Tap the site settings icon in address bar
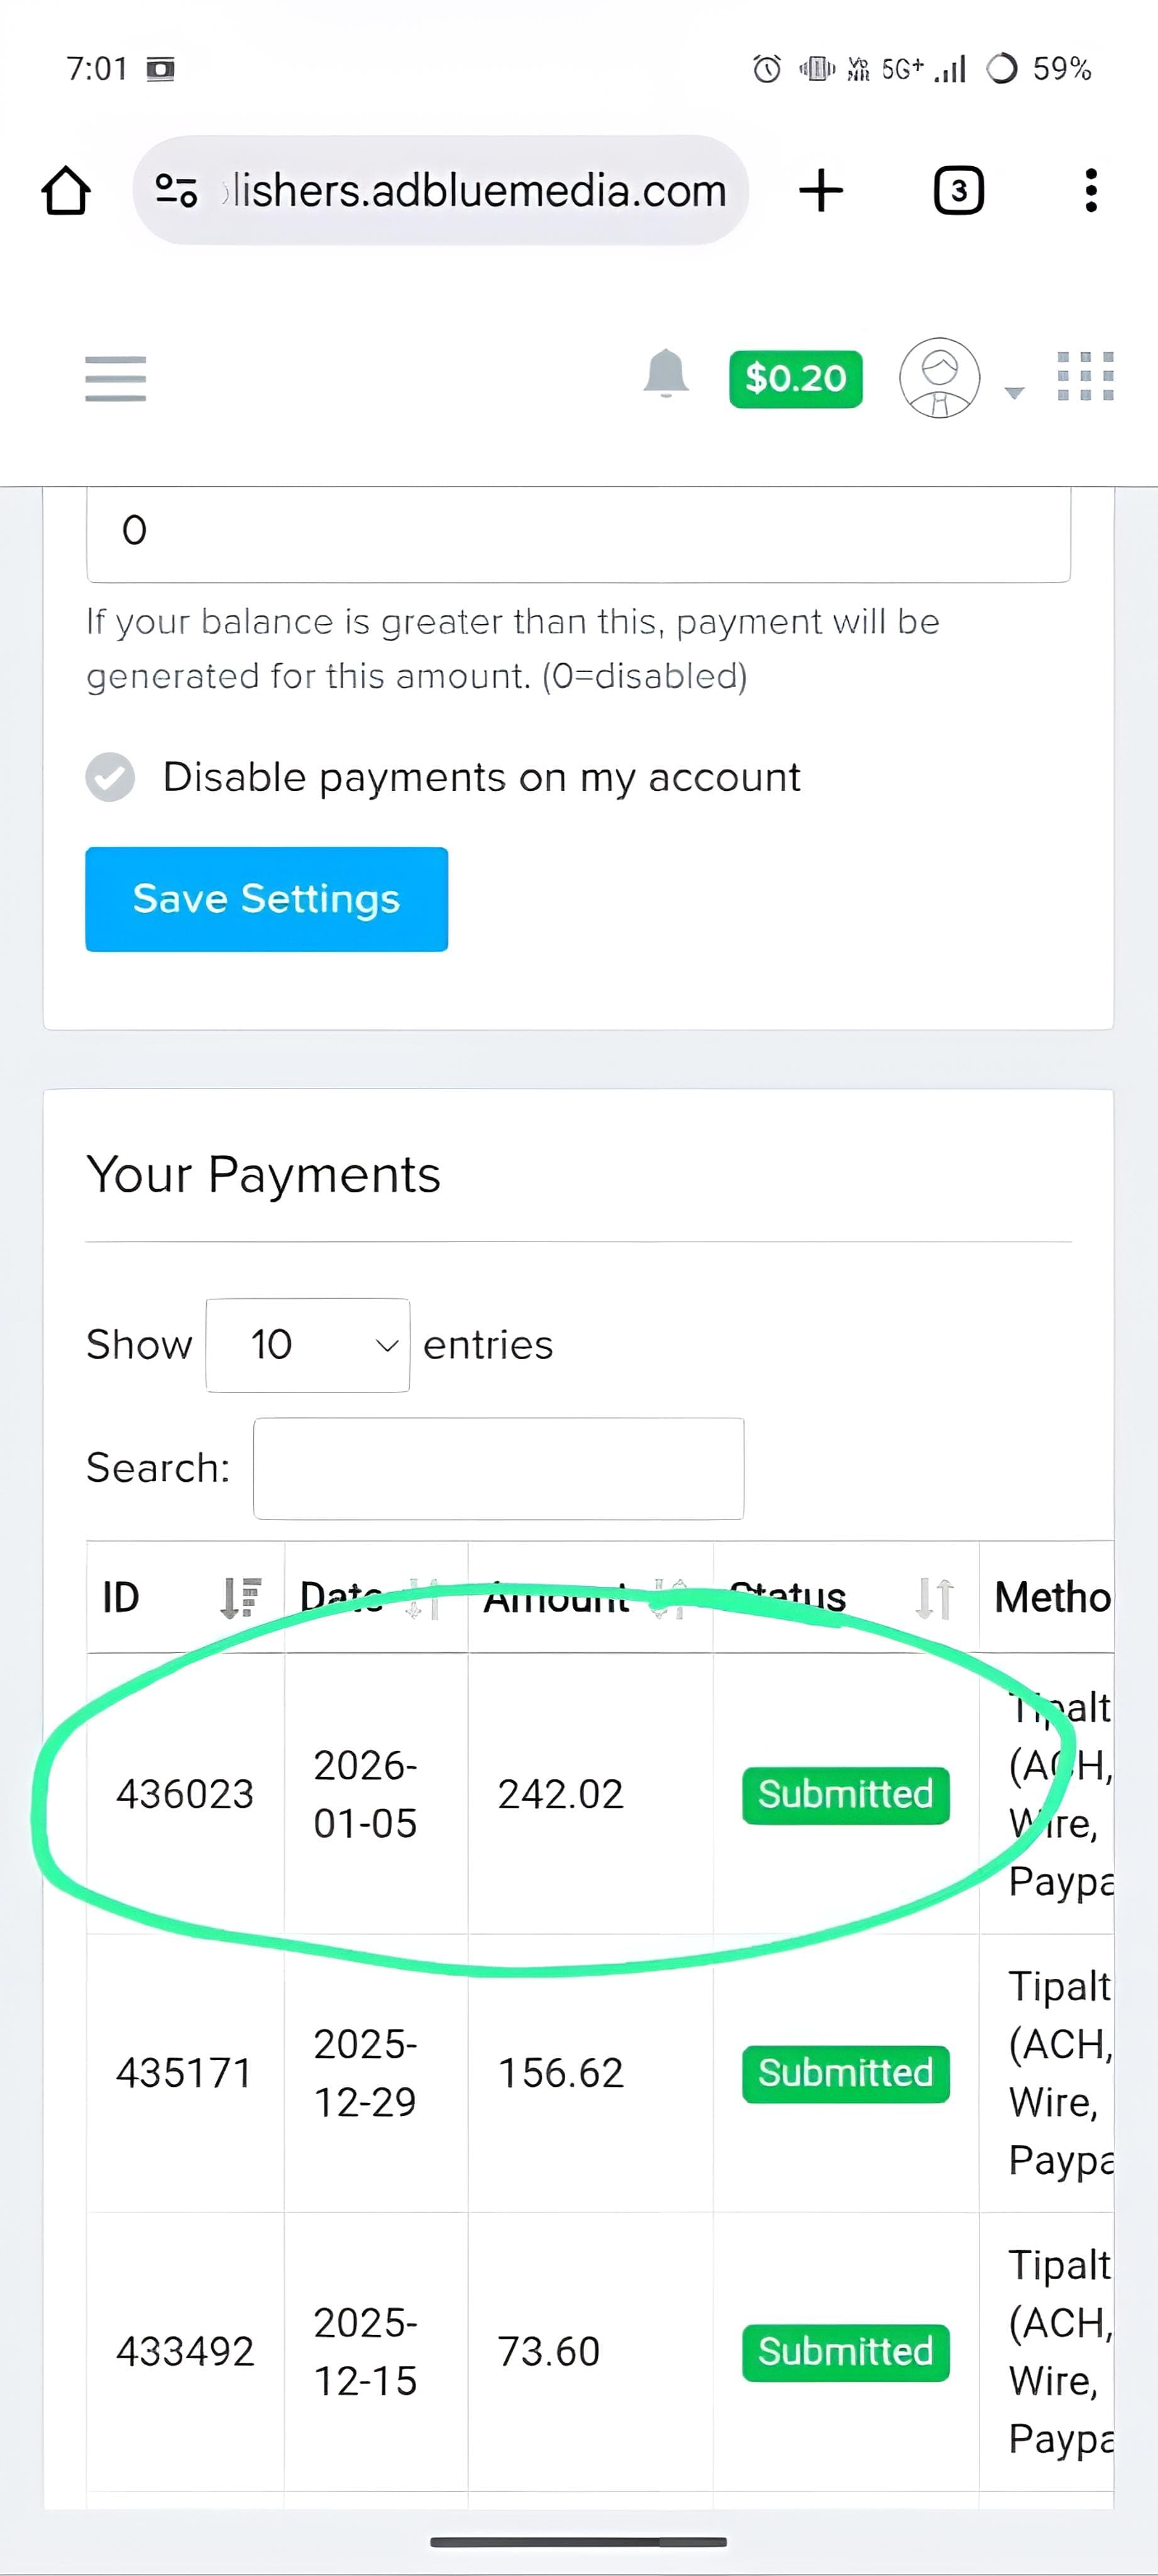 tap(176, 190)
